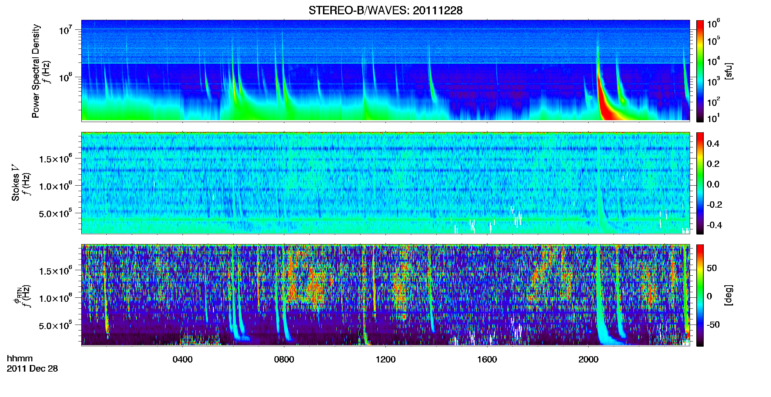Select the 0800 time tick label

(x=284, y=359)
